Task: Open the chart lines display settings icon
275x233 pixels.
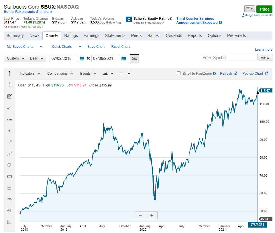Action: click(121, 74)
